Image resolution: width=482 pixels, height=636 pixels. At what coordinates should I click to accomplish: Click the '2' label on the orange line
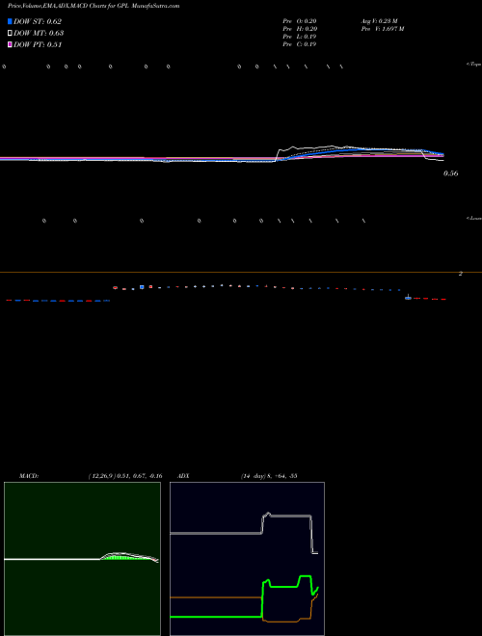click(461, 274)
